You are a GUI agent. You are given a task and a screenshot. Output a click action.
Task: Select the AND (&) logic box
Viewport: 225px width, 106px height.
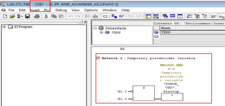coord(144,93)
